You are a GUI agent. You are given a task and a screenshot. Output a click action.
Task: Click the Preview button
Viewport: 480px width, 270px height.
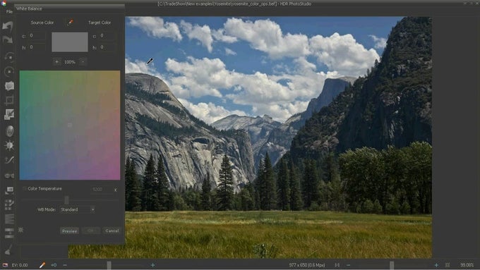pyautogui.click(x=69, y=231)
